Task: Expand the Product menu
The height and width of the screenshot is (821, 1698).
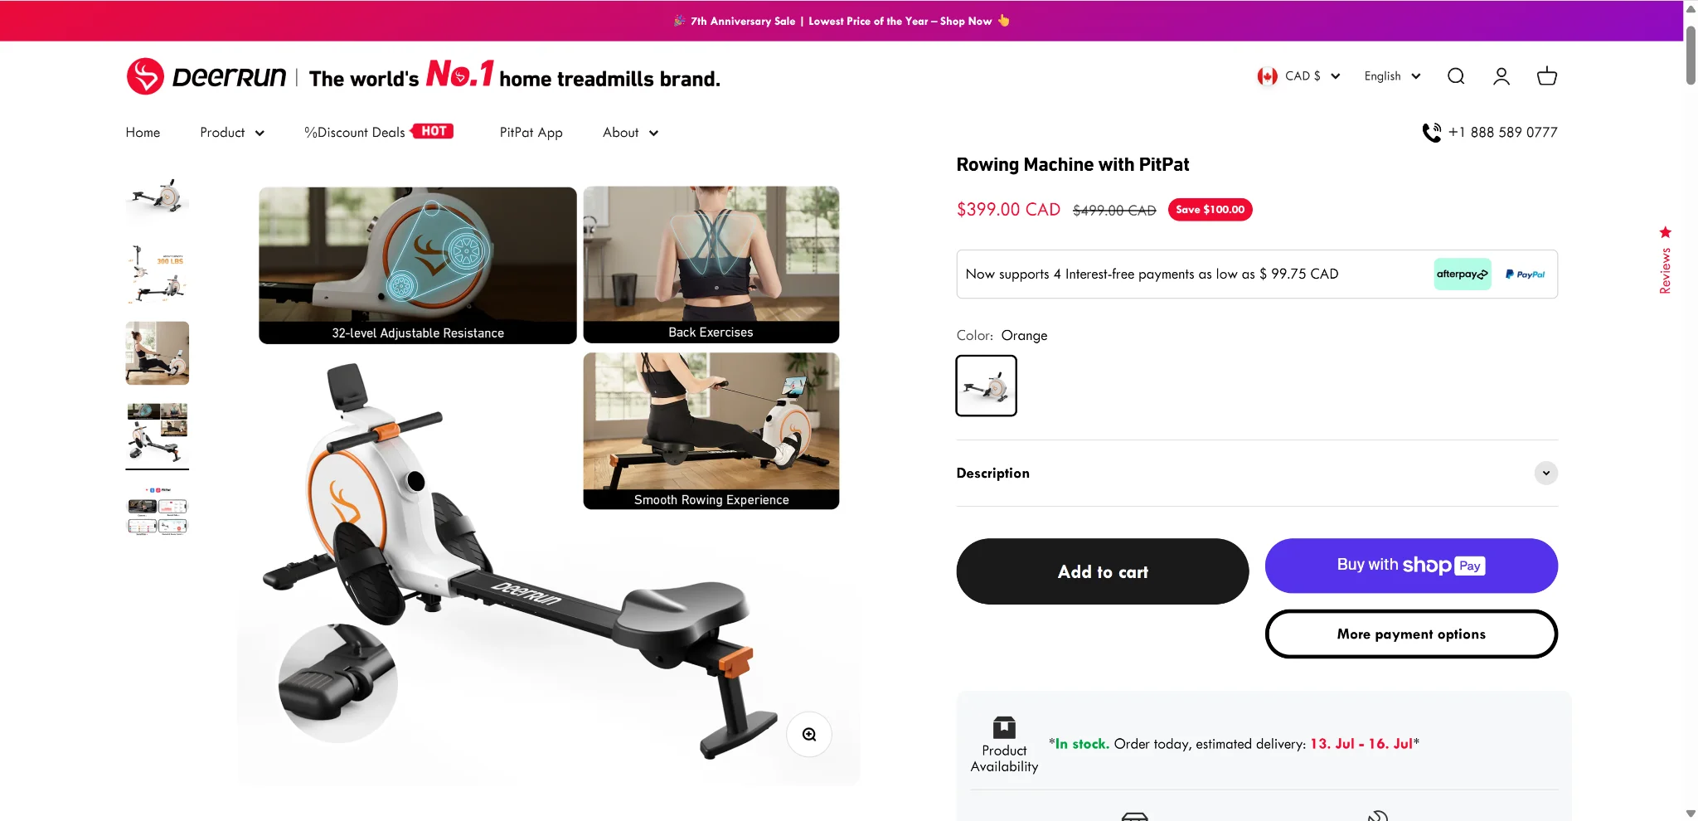Action: click(x=232, y=133)
